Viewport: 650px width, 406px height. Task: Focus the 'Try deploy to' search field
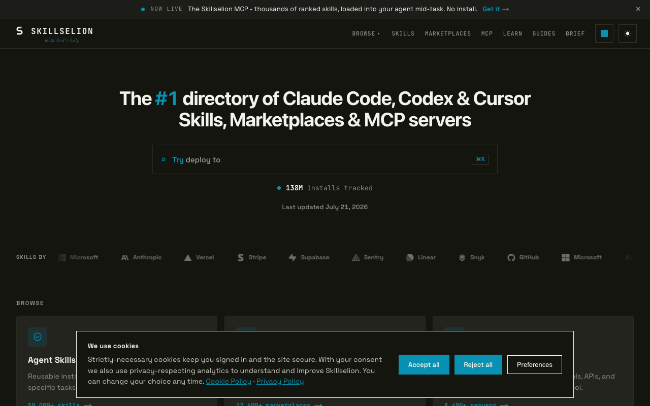point(325,159)
